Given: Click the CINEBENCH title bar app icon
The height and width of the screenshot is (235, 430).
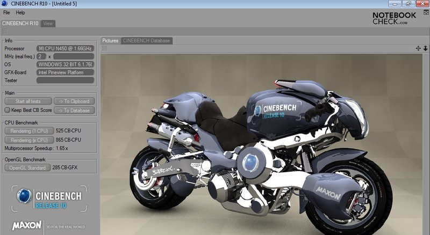Looking at the screenshot, I should pos(4,4).
